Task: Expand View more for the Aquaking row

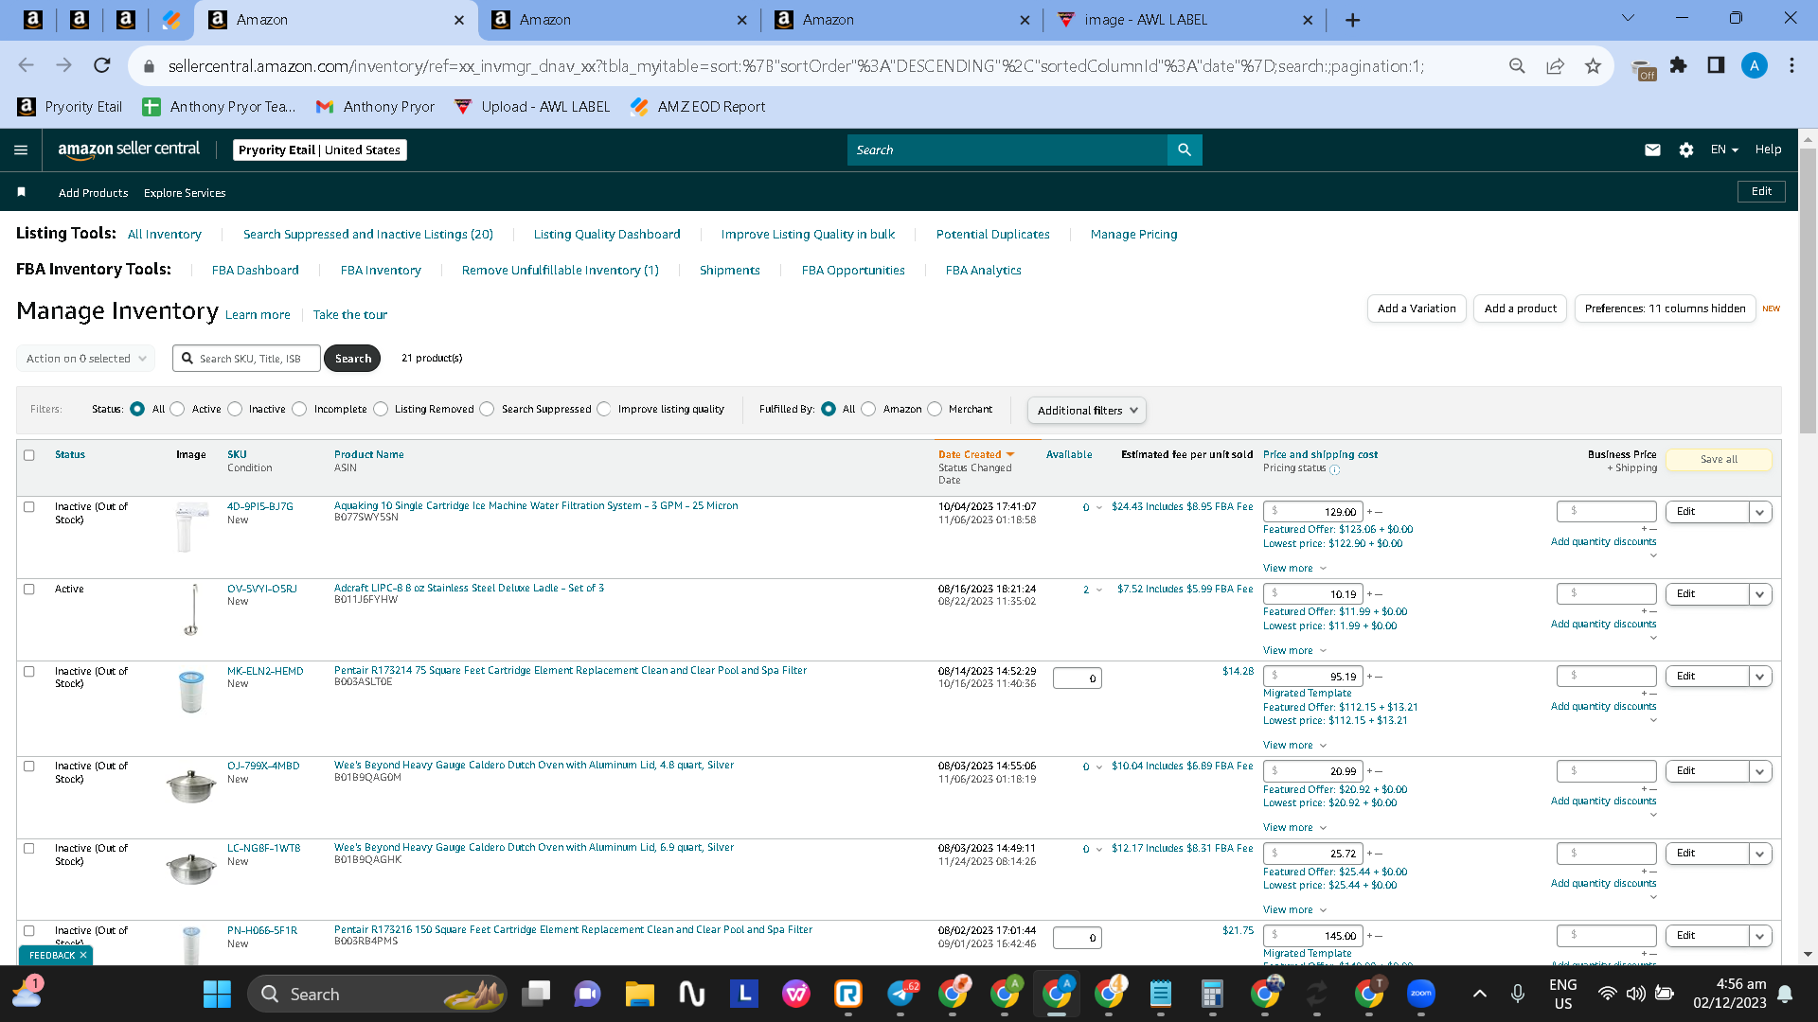Action: [x=1294, y=568]
